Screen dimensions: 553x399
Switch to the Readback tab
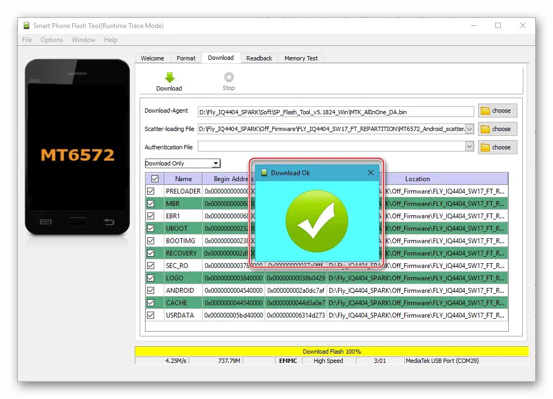tap(259, 58)
